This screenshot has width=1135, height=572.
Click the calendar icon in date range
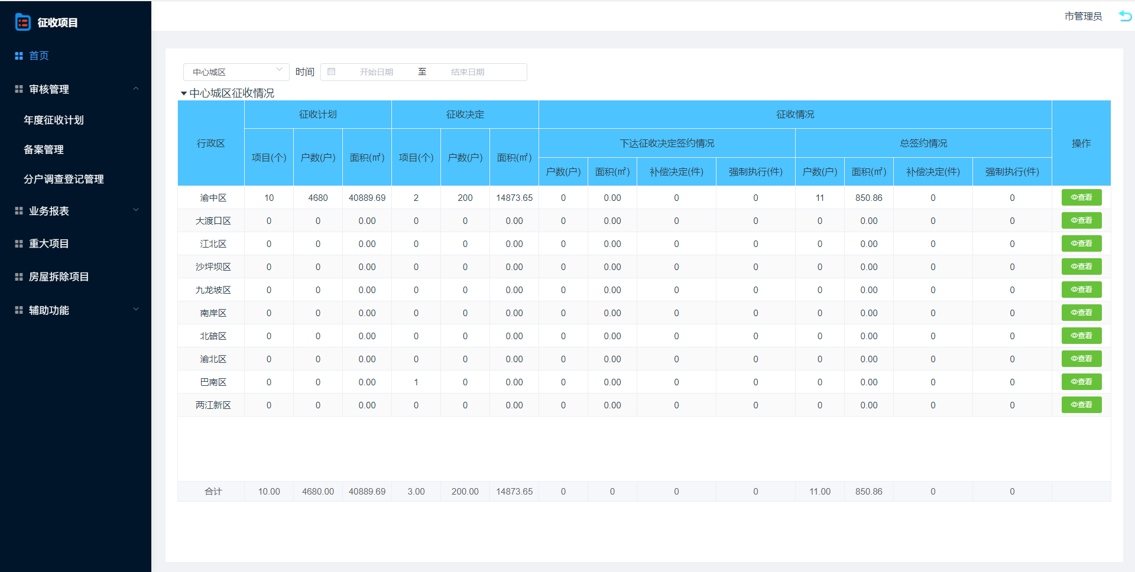tap(332, 72)
